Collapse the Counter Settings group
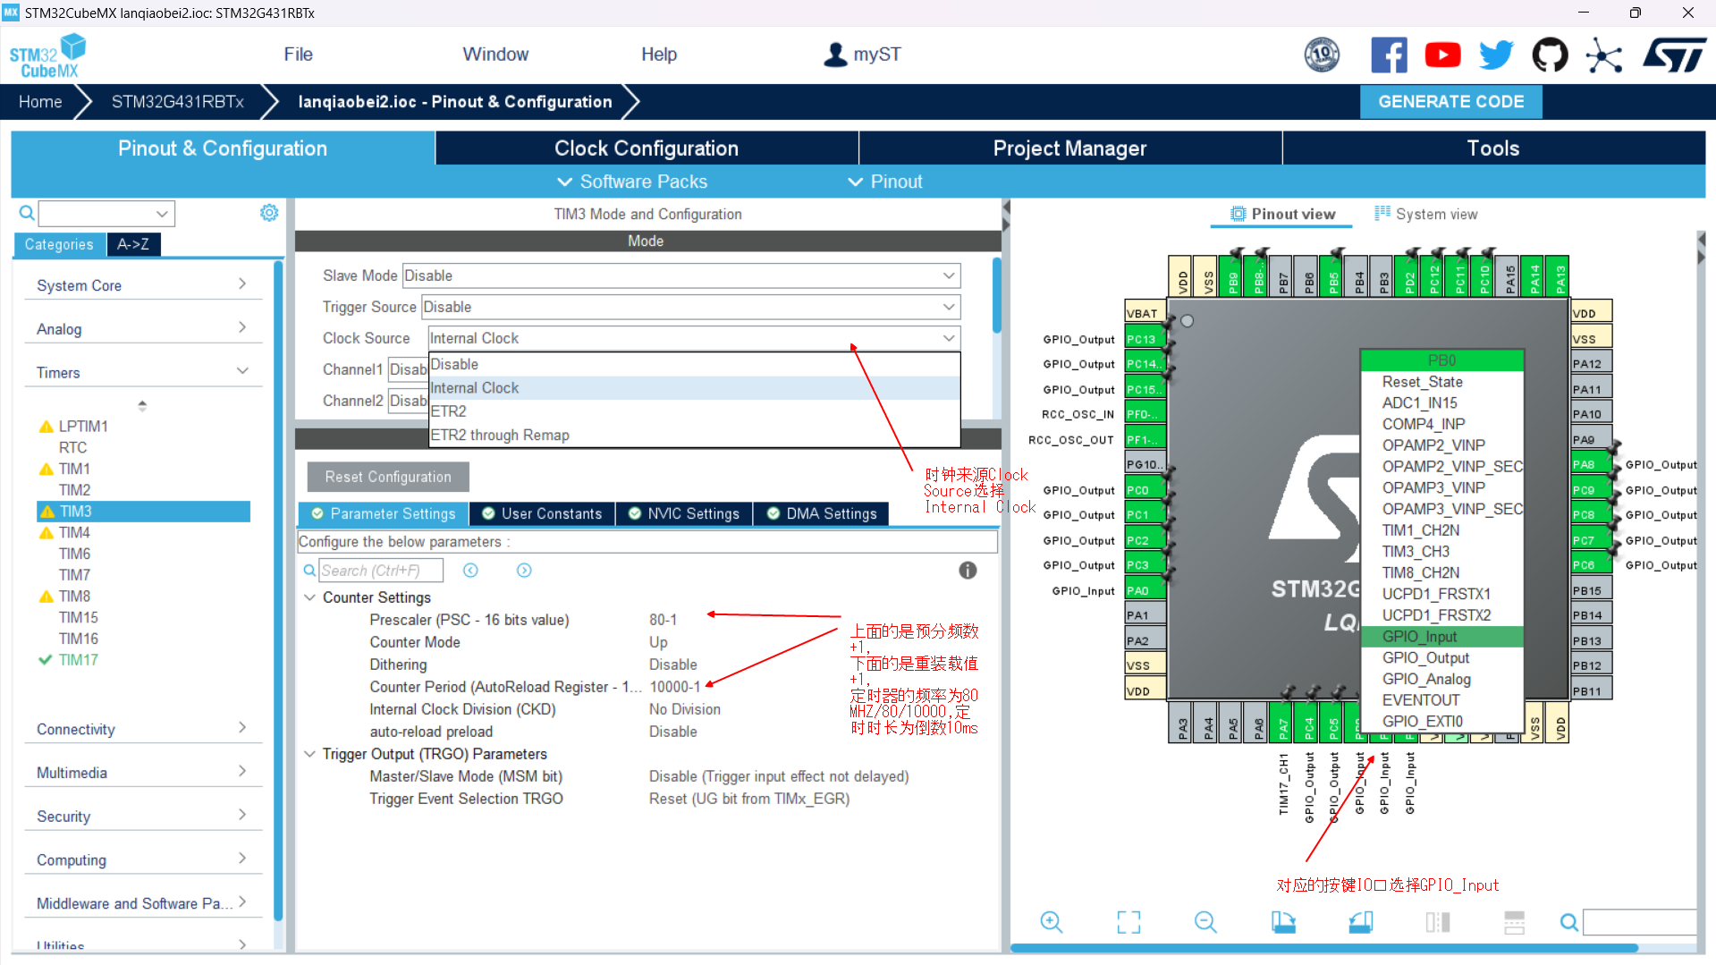 [309, 597]
